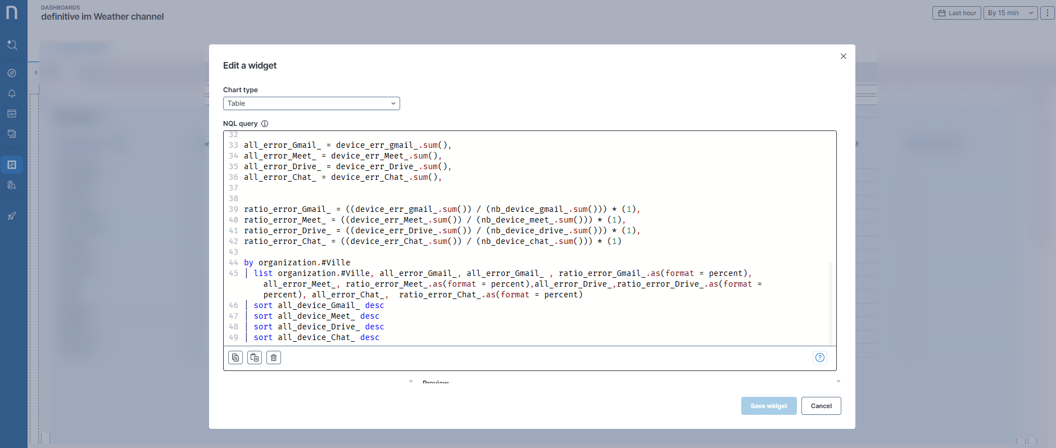This screenshot has width=1056, height=448.
Task: Click line 36 all_error_Chat_ definition
Action: click(x=343, y=177)
